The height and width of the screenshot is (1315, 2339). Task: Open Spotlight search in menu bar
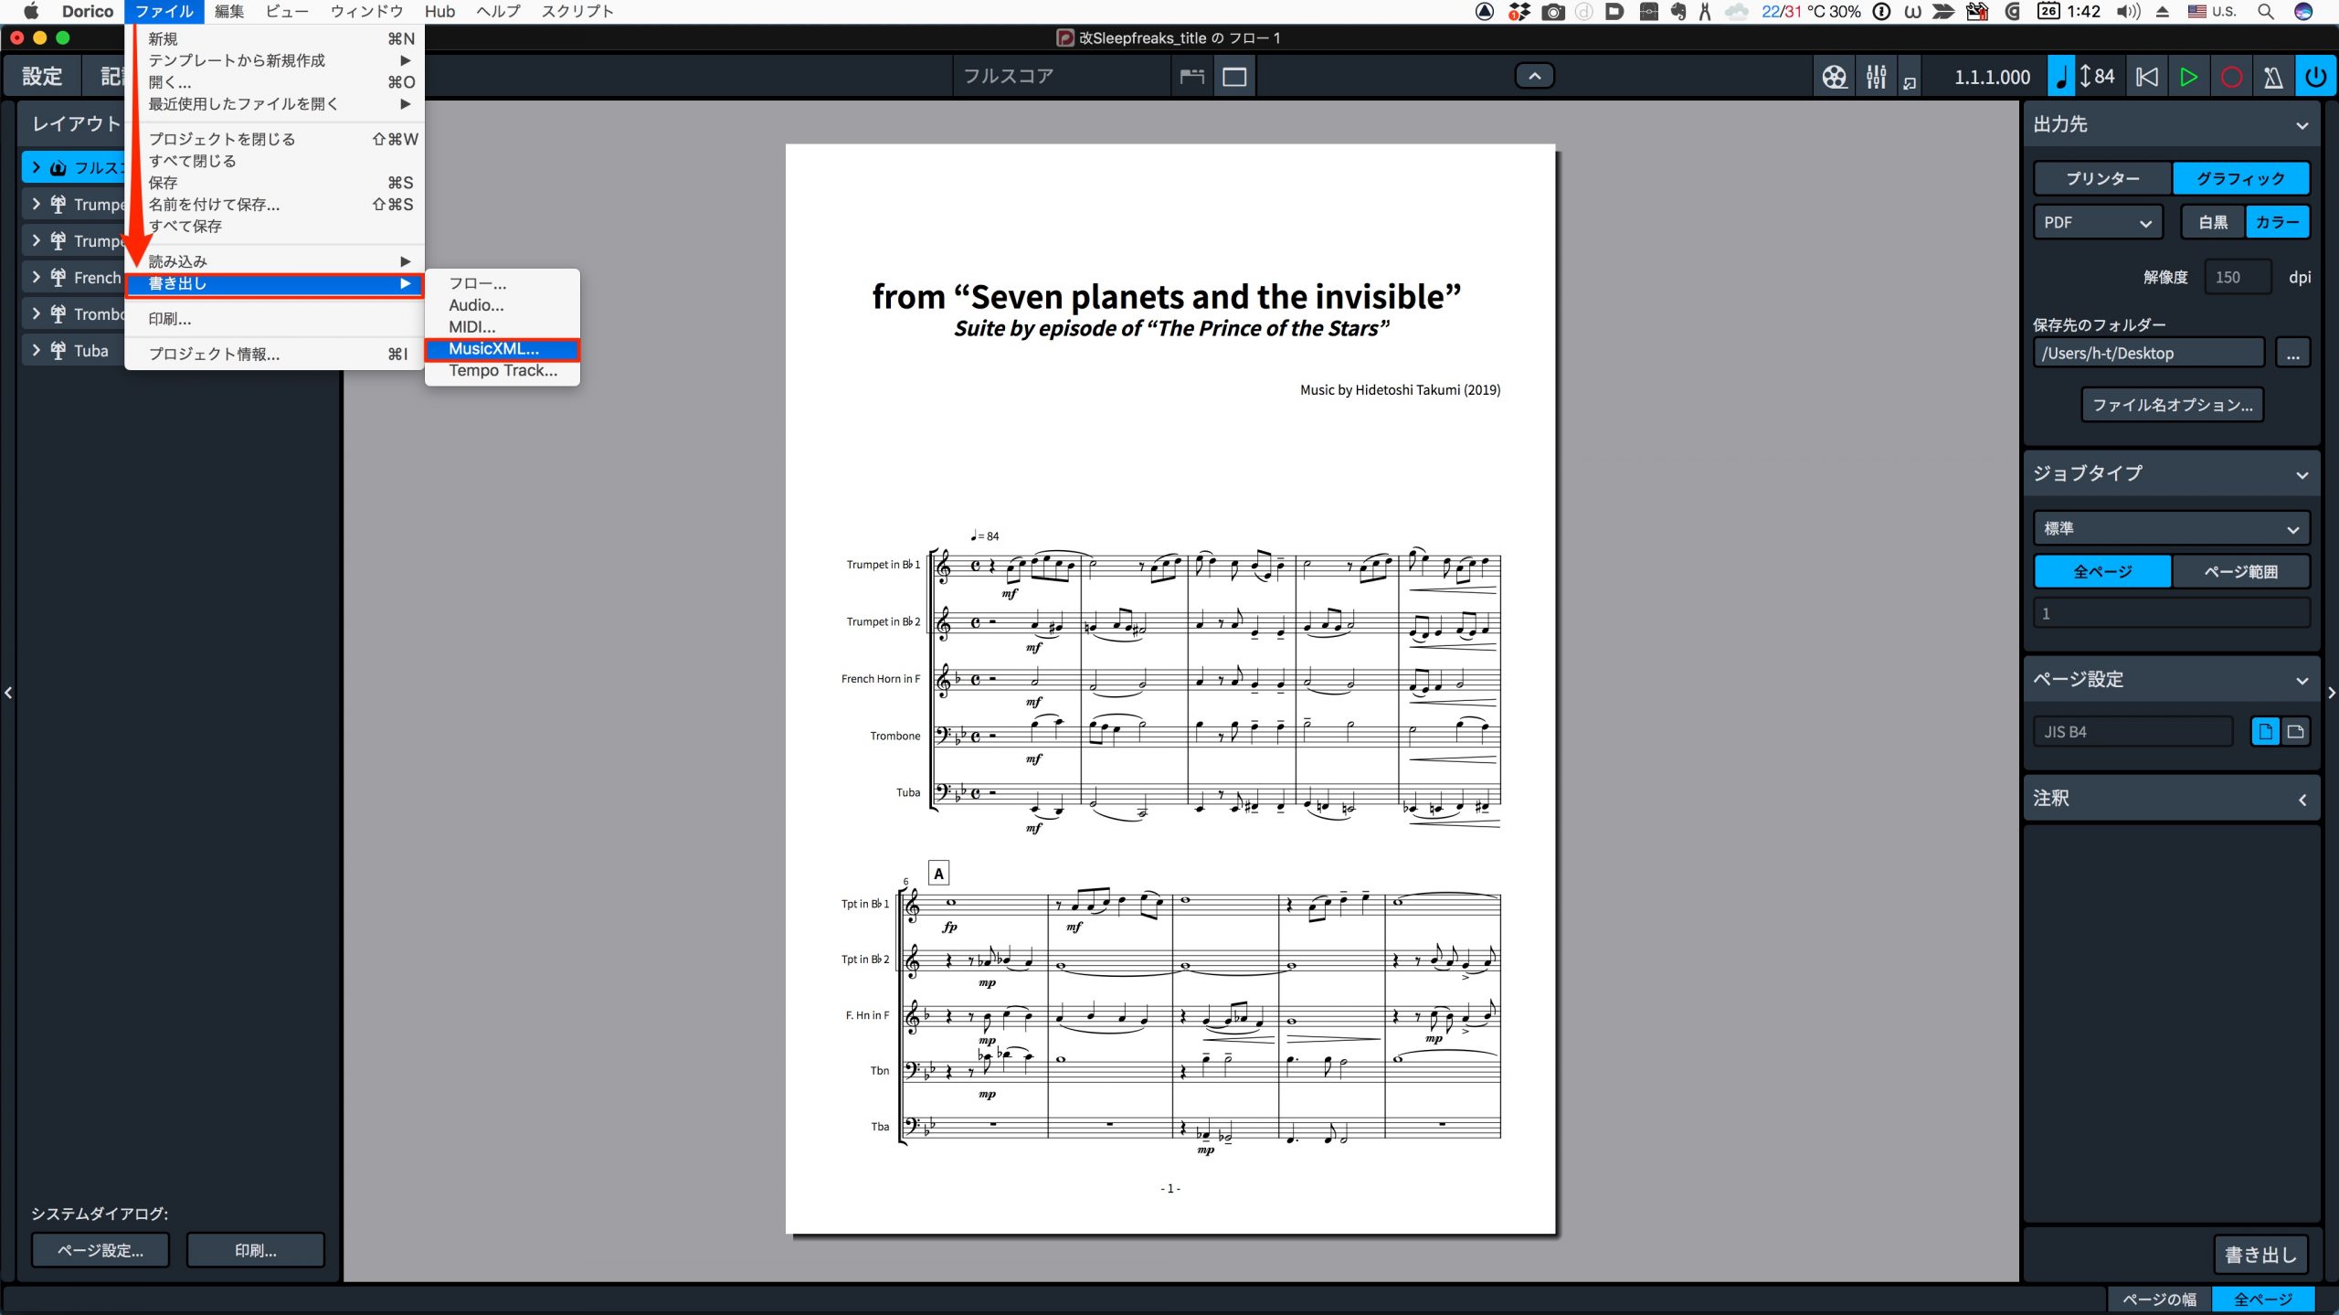(2266, 12)
